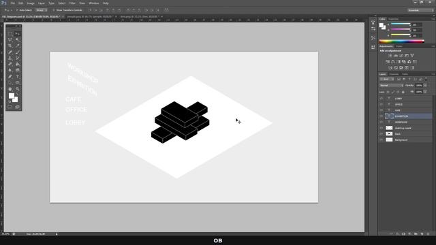Select the Zoom tool
436x245 pixels.
(18, 89)
